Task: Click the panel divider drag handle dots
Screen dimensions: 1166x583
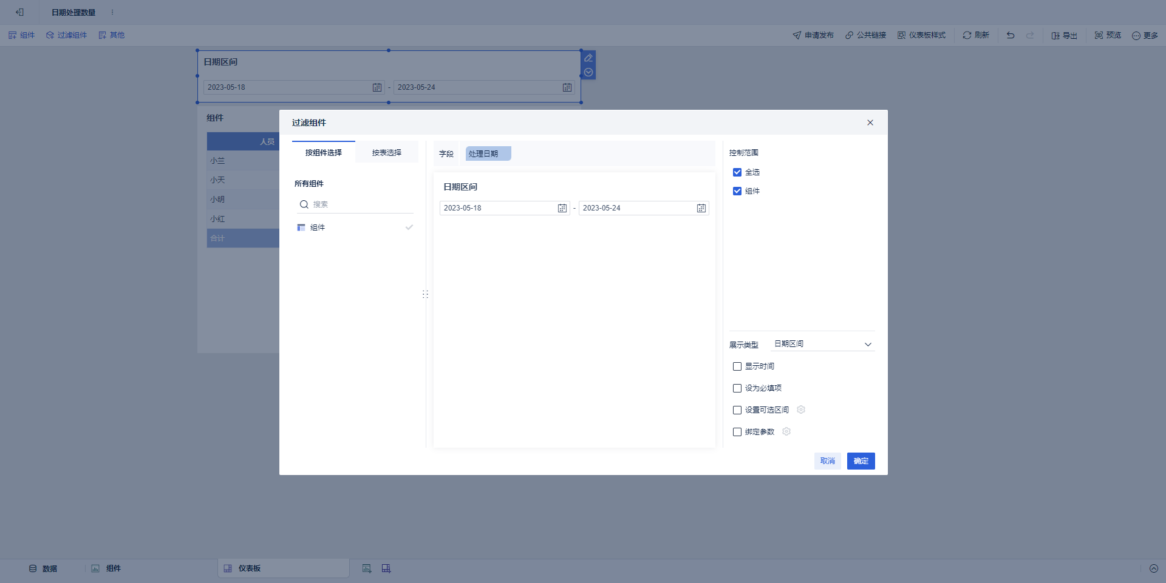Action: click(x=425, y=294)
